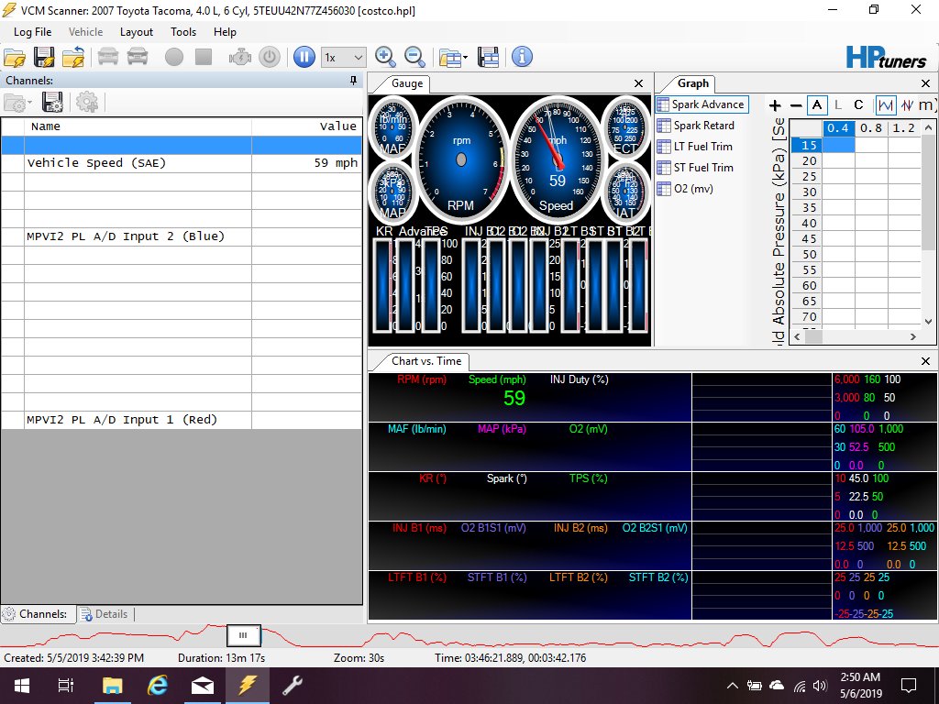Viewport: 939px width, 704px height.
Task: Toggle the C mode in Graph toolbar
Action: 858,105
